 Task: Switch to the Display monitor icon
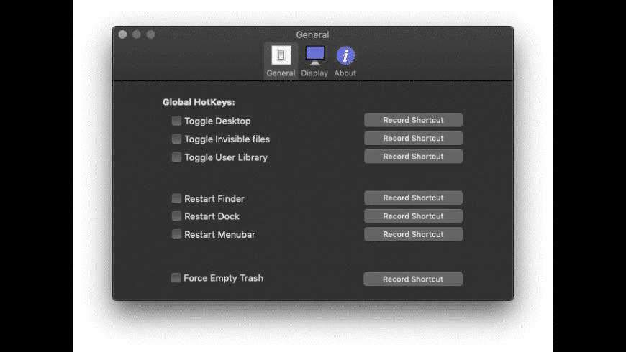[314, 55]
